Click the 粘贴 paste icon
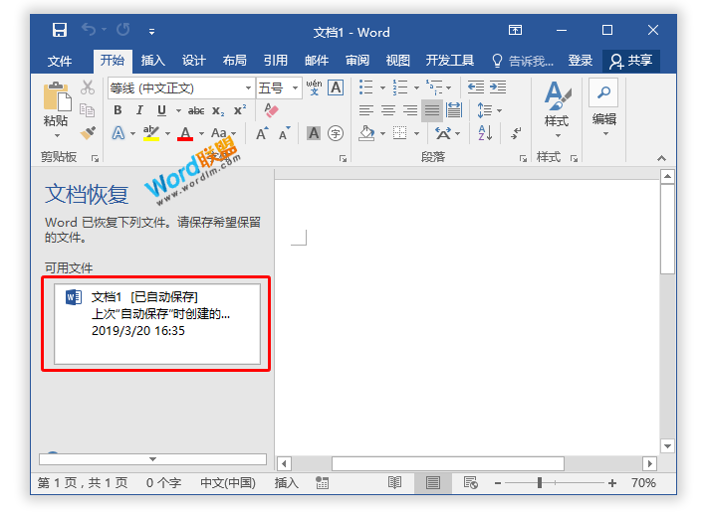This screenshot has height=517, width=707. (x=57, y=96)
